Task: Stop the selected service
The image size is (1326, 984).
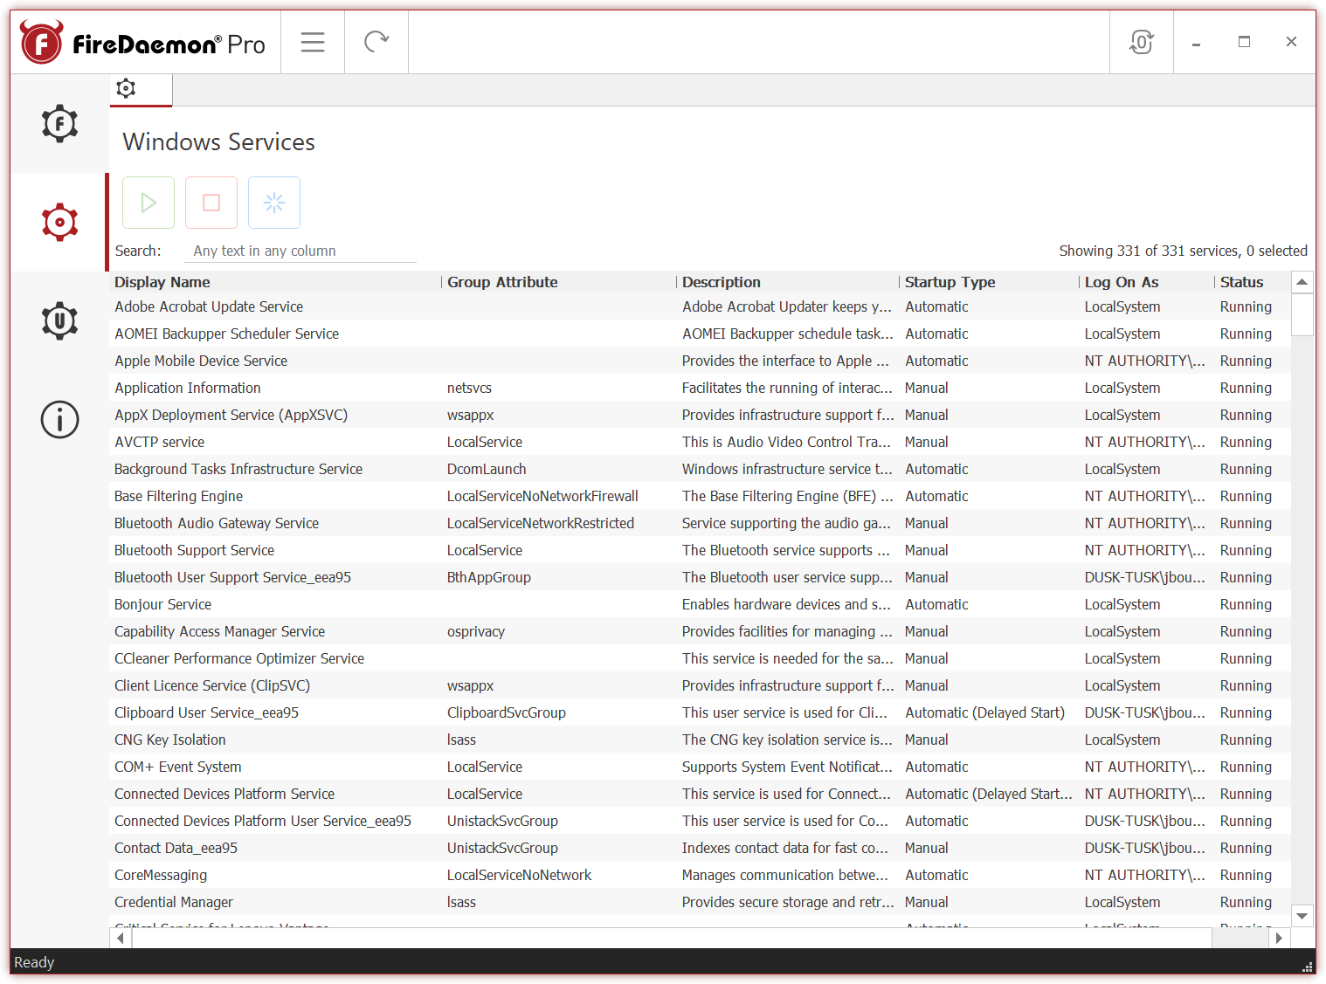Action: pyautogui.click(x=211, y=203)
